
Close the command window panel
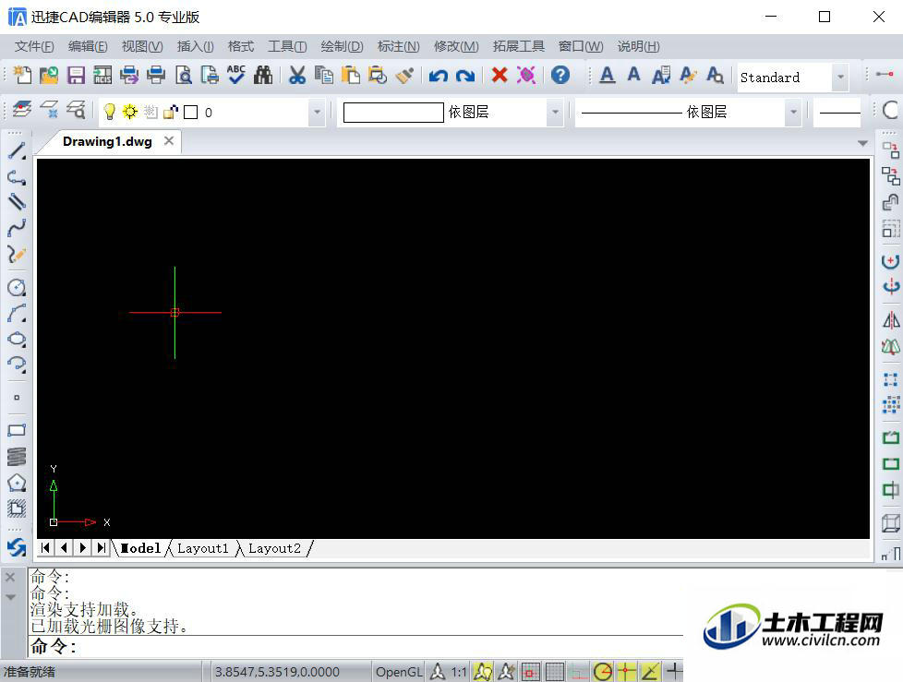pos(10,577)
